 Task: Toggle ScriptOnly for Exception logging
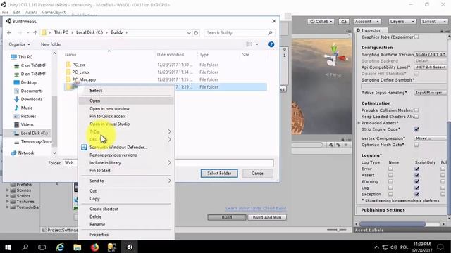416,194
